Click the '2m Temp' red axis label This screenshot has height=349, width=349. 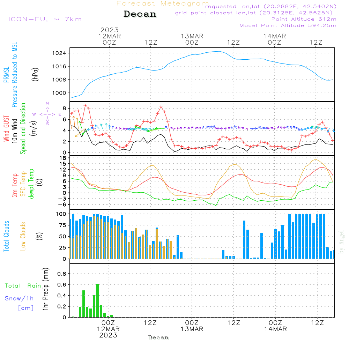point(14,185)
